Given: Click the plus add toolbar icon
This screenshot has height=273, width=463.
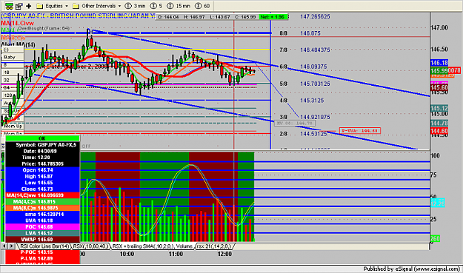Looking at the screenshot, I should pos(29,6).
